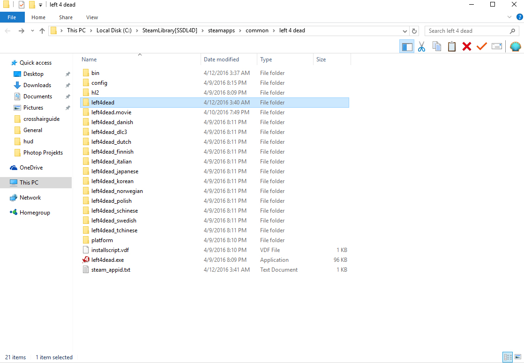This screenshot has width=524, height=363.
Task: Open dropdown arrow after 'steamapps' breadcrumb
Action: click(240, 31)
